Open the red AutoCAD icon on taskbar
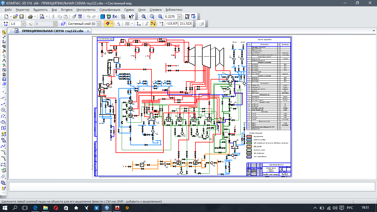Screen dimensions: 377x212 [x=117, y=208]
